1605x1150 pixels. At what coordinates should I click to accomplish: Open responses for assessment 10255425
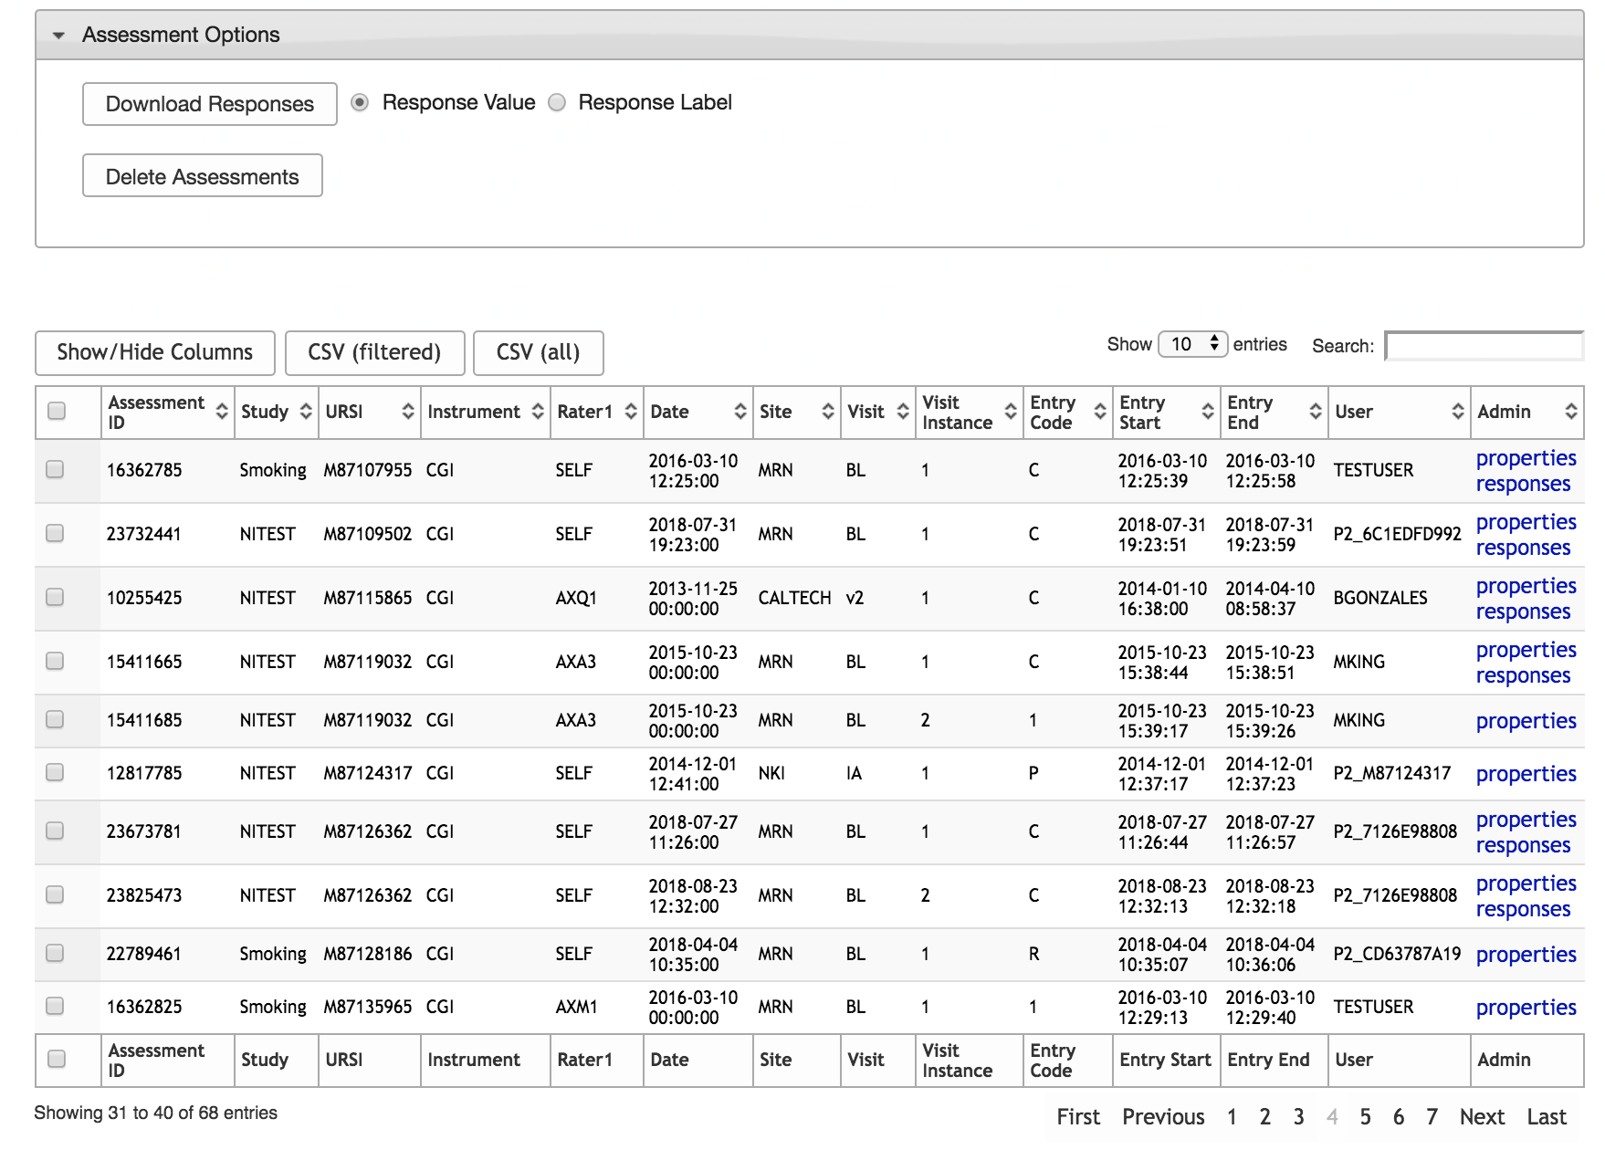point(1523,612)
